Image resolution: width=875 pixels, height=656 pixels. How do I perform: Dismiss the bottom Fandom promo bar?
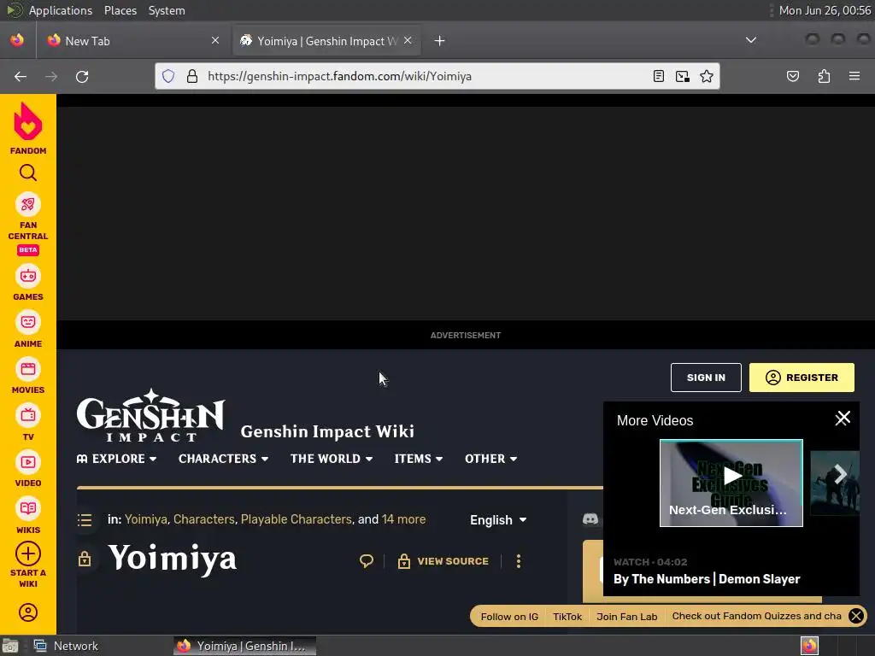[856, 616]
